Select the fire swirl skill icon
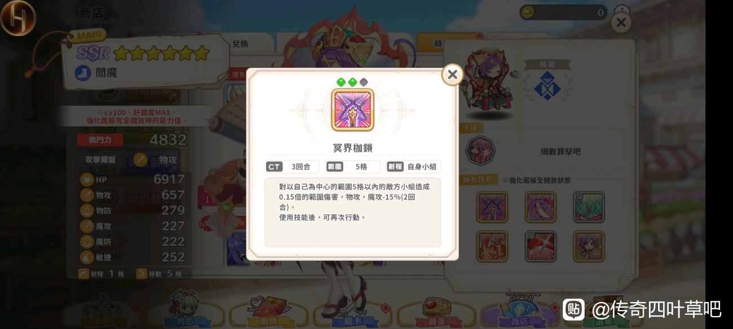The image size is (733, 329). pos(492,246)
